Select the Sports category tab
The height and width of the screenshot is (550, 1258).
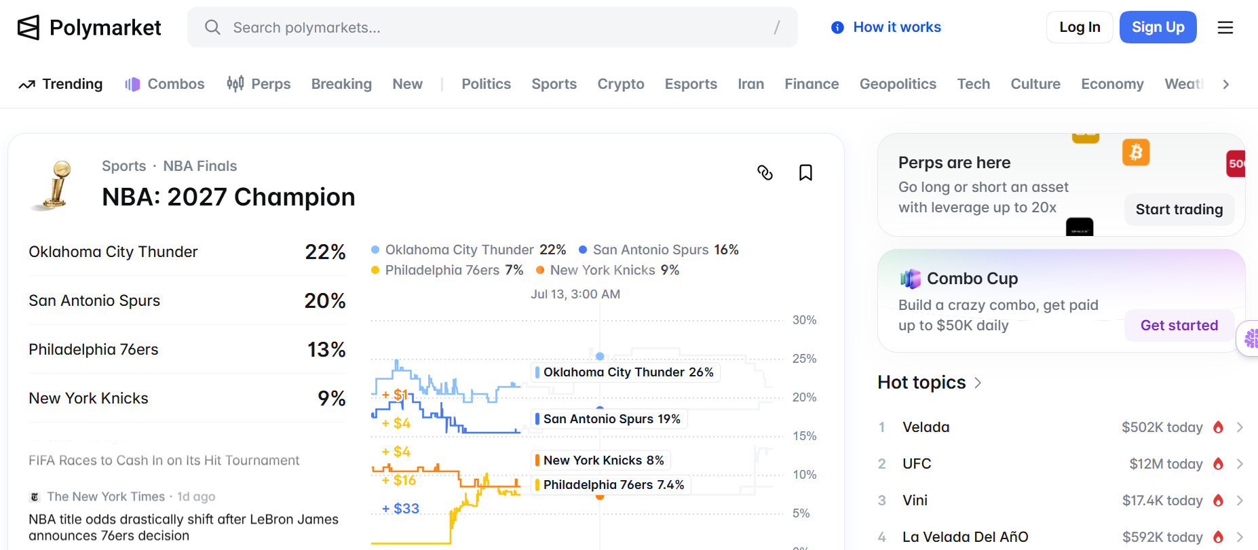pos(554,84)
